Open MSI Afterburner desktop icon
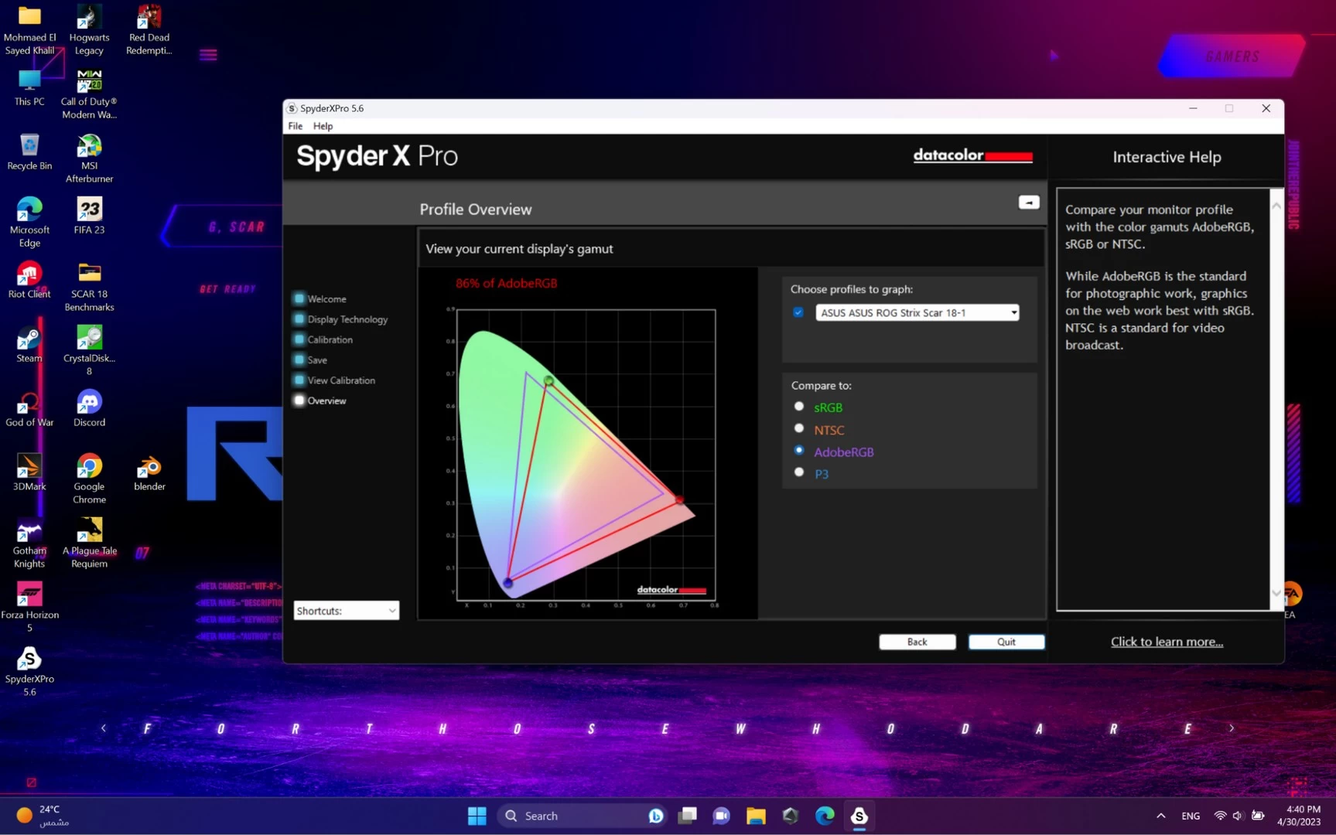1336x835 pixels. [89, 158]
